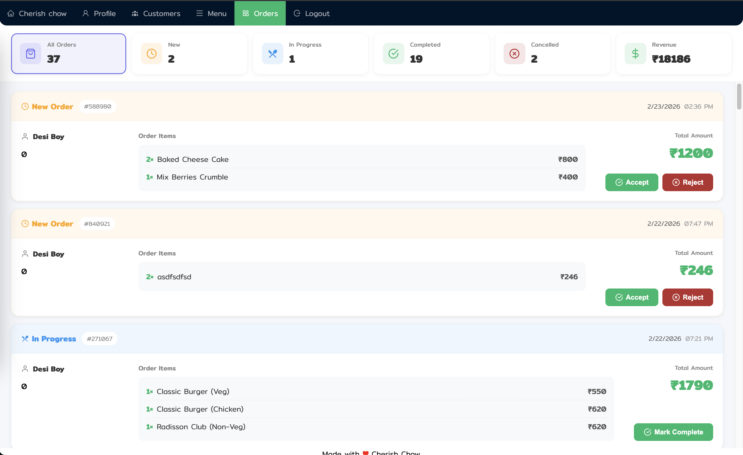This screenshot has height=455, width=743.
Task: Click the clock icon beside New Order #588980
Action: [25, 106]
